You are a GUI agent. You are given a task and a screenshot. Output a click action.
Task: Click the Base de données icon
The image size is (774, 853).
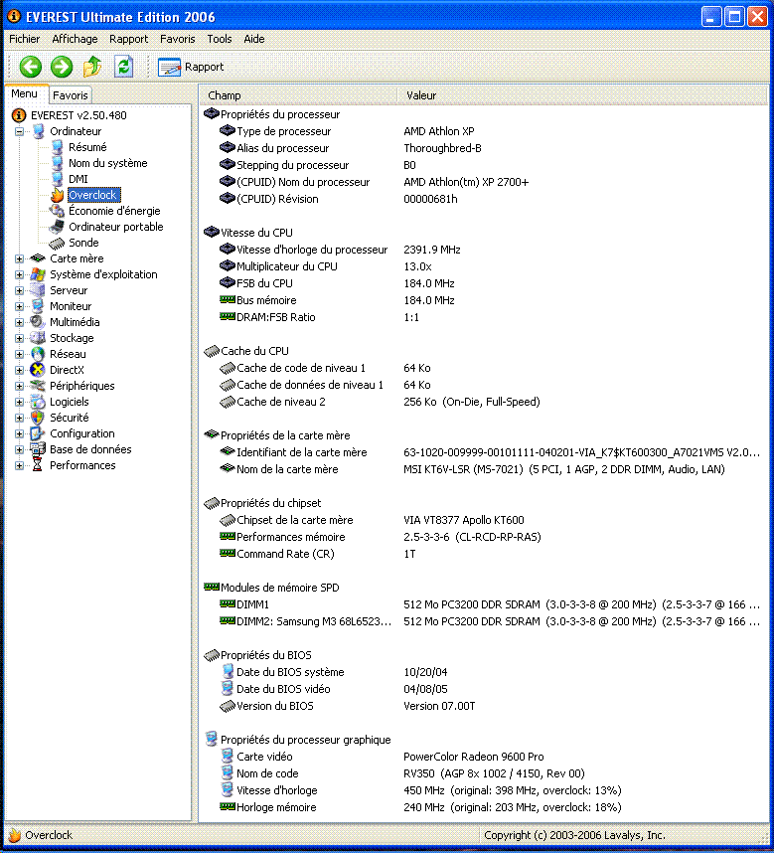[38, 449]
